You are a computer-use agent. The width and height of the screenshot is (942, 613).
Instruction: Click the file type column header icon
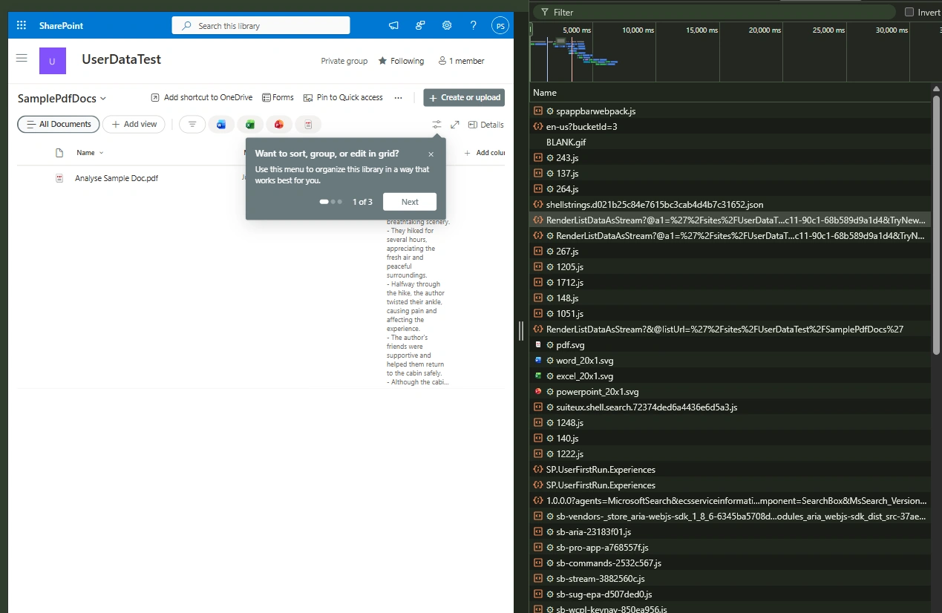[59, 153]
